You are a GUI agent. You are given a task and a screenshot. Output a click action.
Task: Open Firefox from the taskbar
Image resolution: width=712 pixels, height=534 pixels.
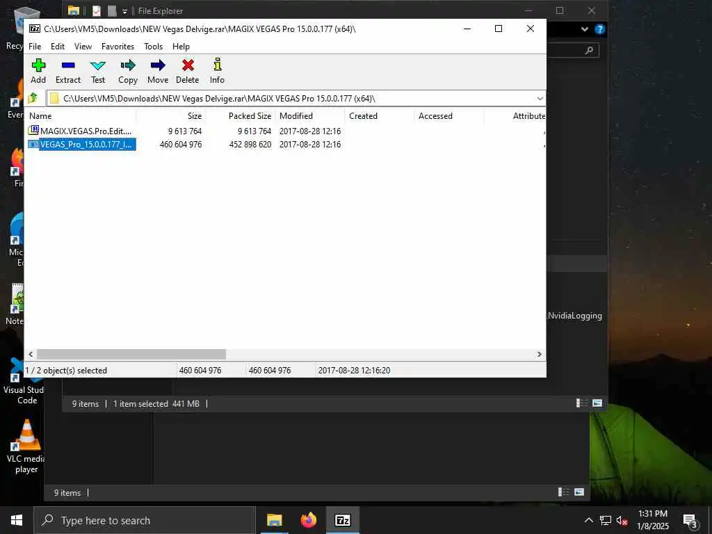pos(308,520)
